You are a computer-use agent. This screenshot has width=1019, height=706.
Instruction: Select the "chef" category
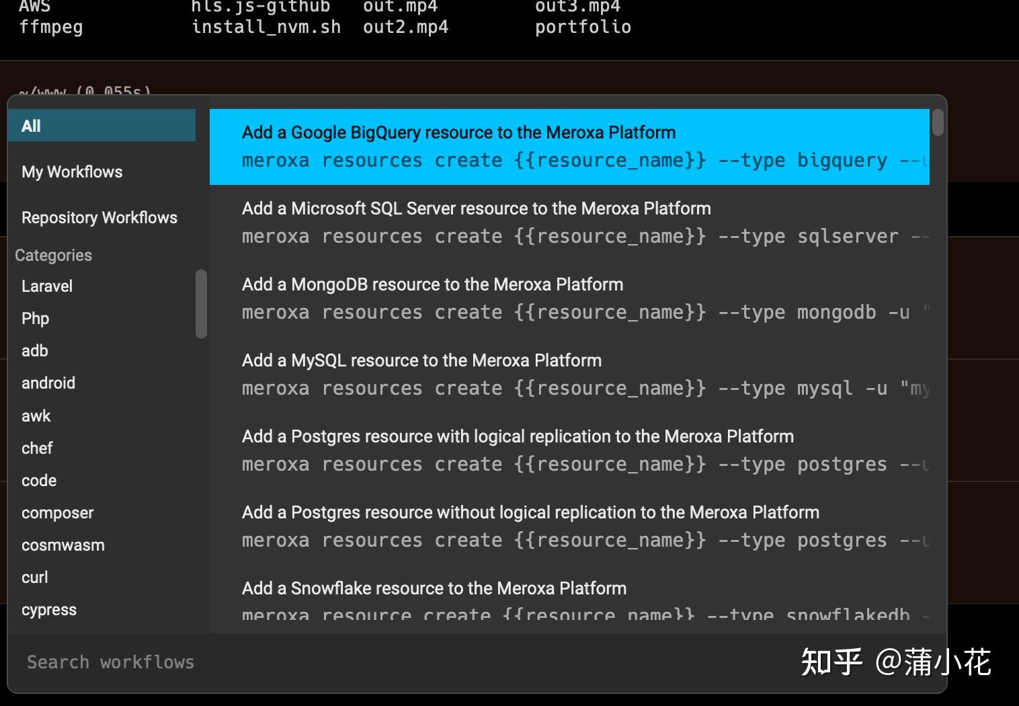coord(36,448)
